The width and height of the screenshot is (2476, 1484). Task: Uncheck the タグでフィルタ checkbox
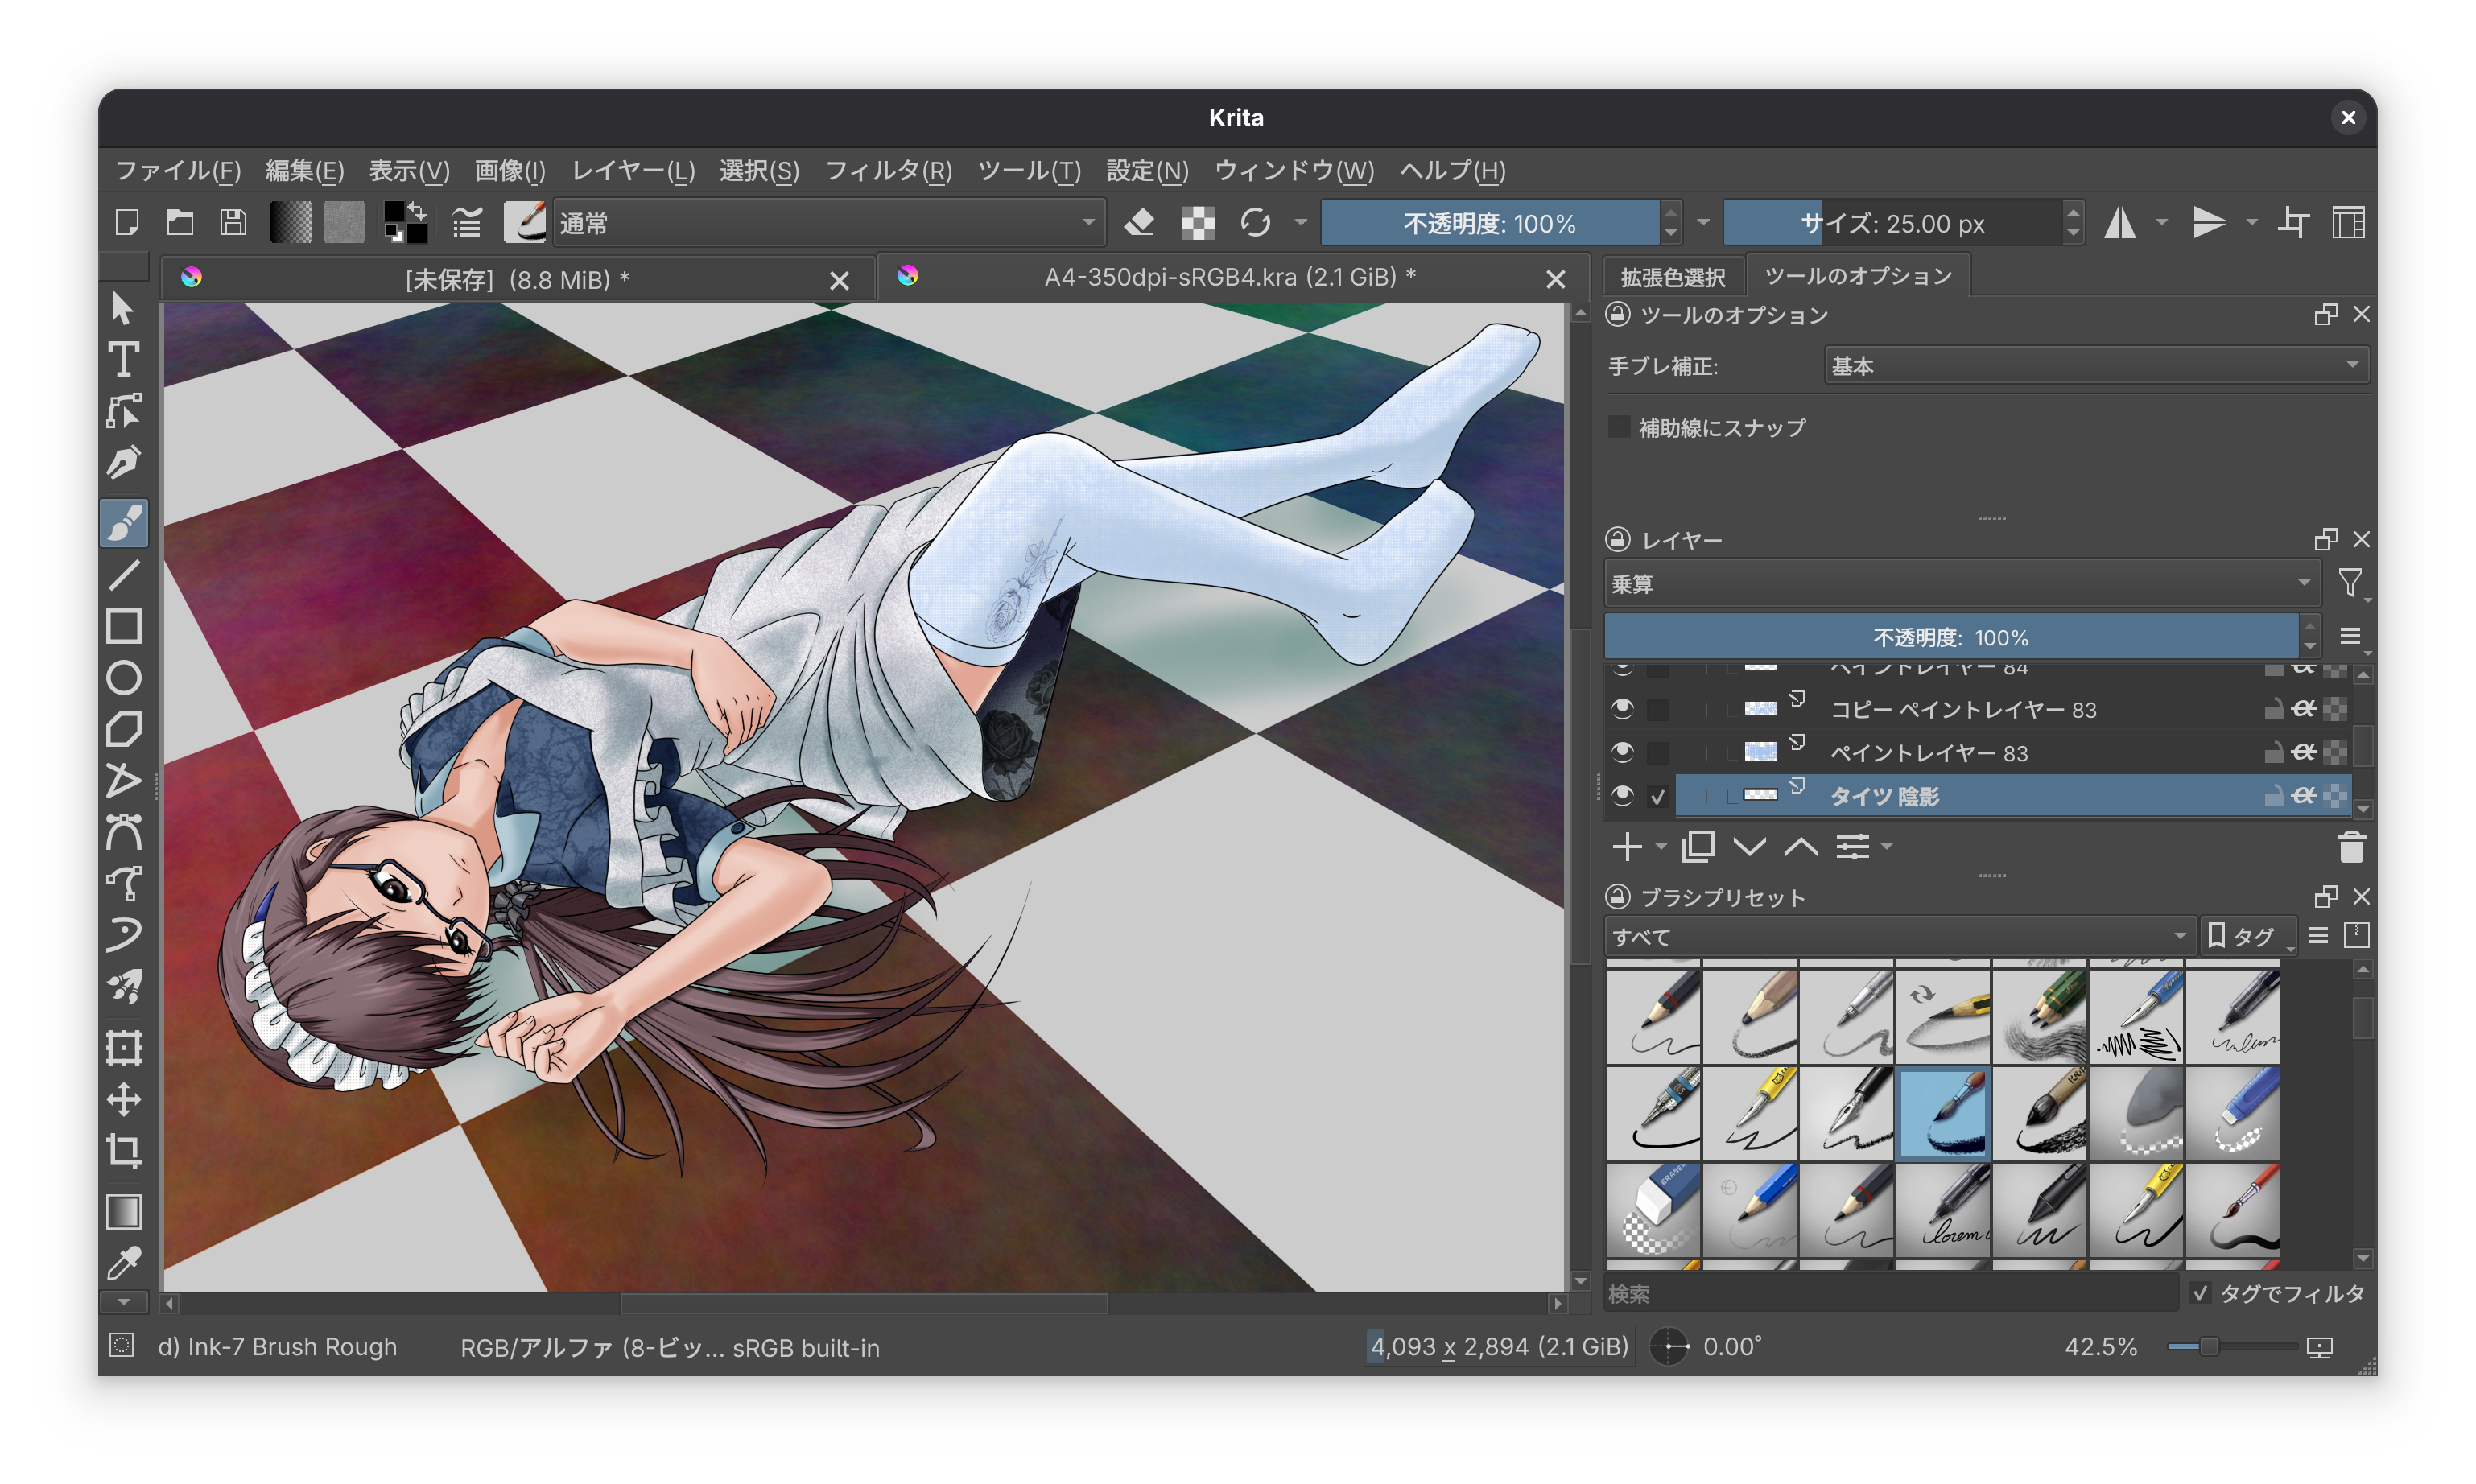point(2200,1293)
